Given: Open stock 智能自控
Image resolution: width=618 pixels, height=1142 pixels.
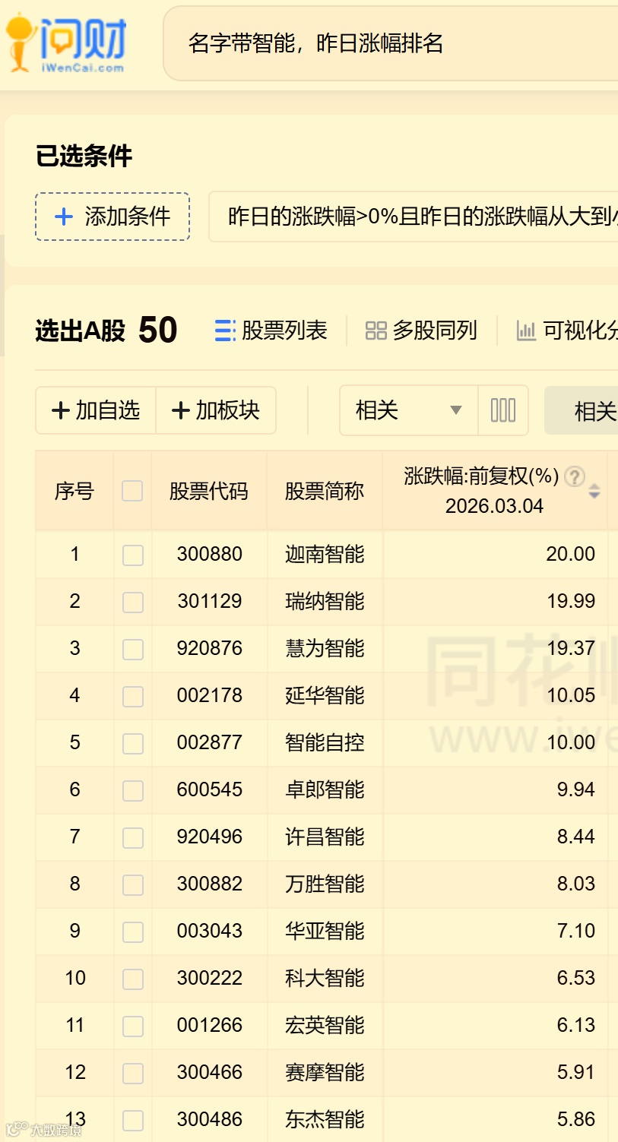Looking at the screenshot, I should [x=325, y=742].
